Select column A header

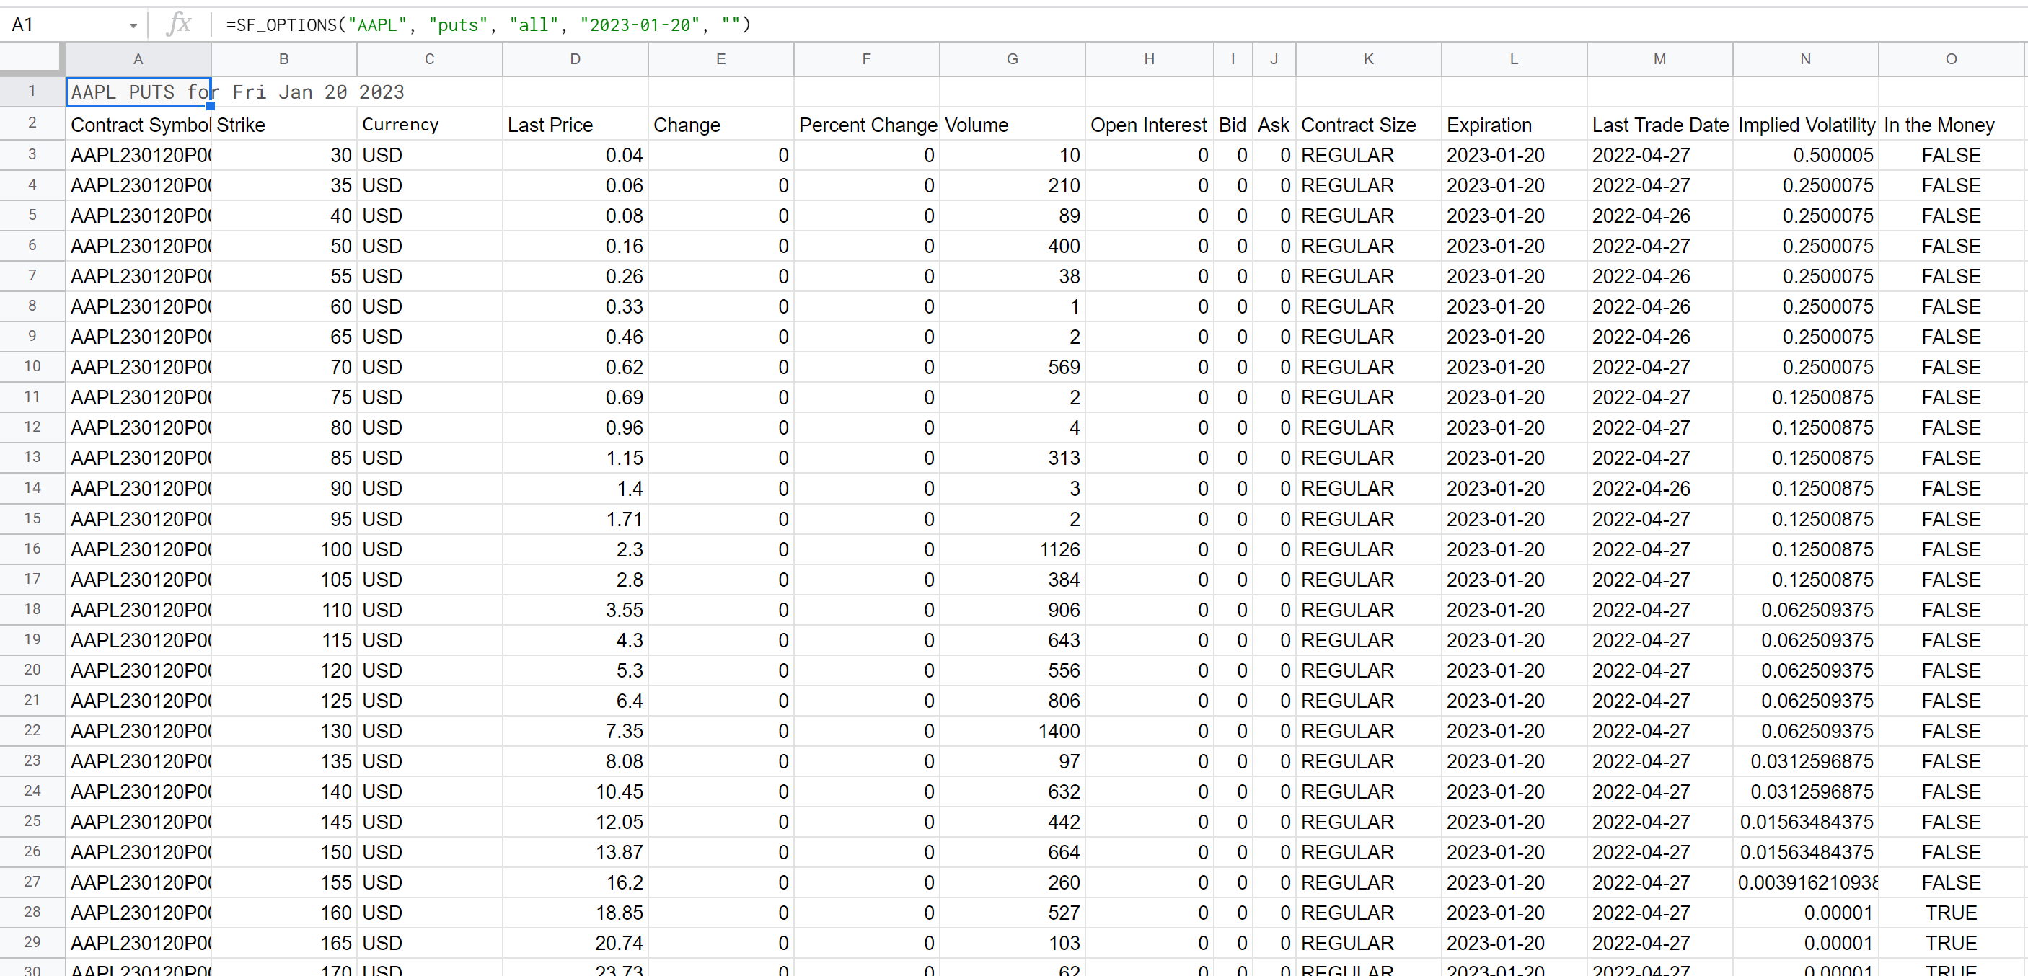pyautogui.click(x=138, y=59)
